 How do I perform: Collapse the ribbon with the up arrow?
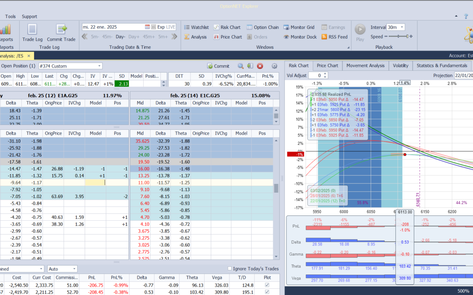tap(457, 16)
